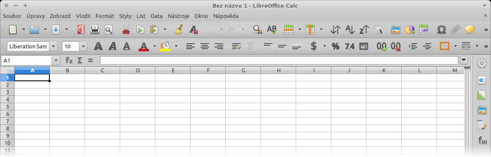Select row 5 header
The width and height of the screenshot is (491, 157).
7,107
